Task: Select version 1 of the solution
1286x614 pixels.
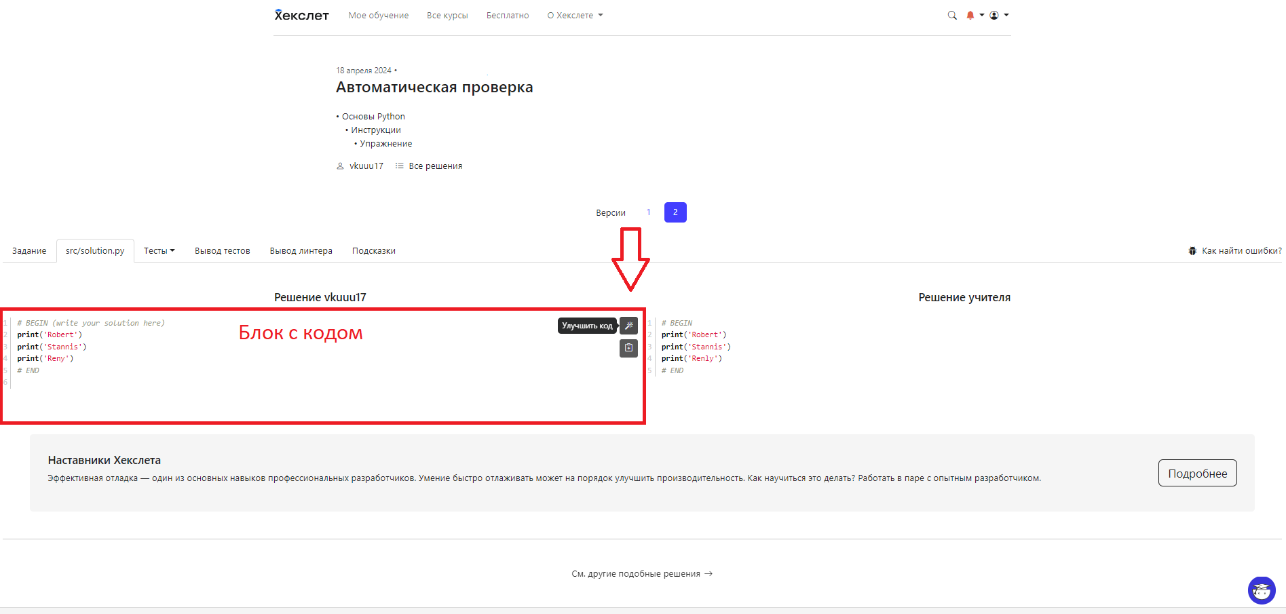Action: point(648,212)
